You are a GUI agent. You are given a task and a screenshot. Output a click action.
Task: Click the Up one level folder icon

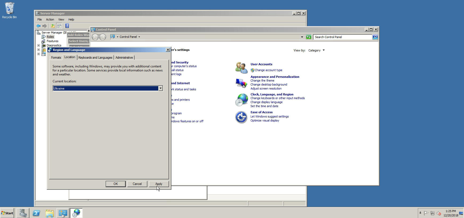53,26
